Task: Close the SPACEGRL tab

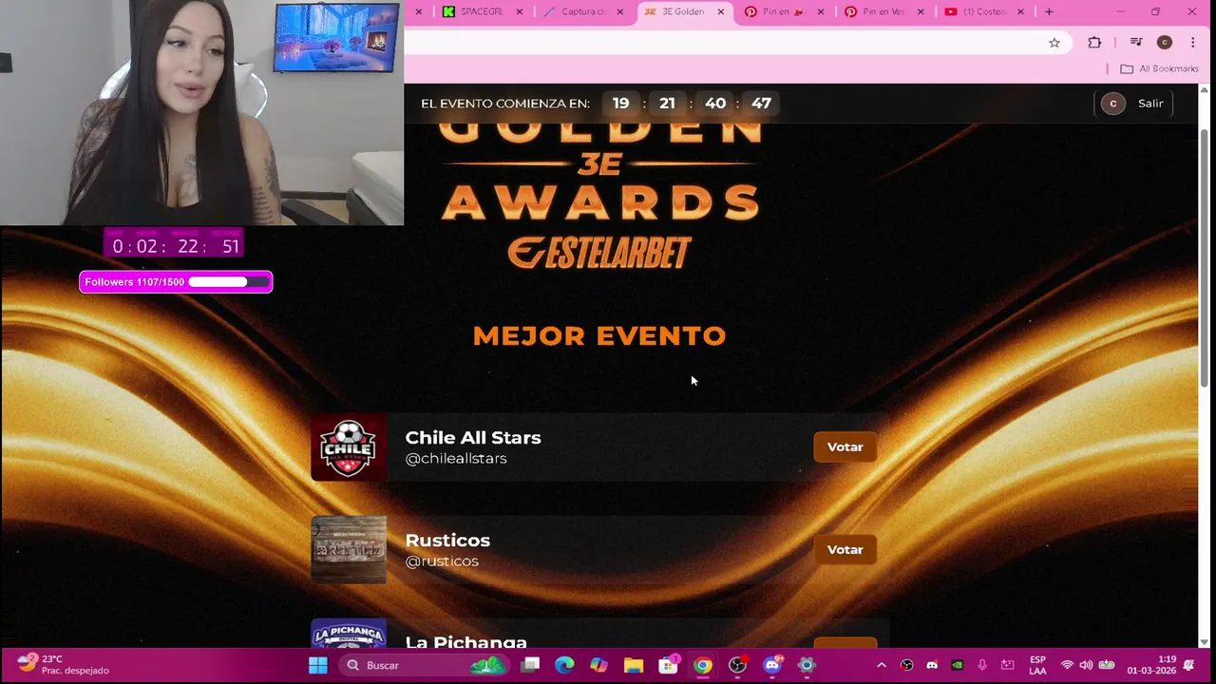Action: pos(520,11)
